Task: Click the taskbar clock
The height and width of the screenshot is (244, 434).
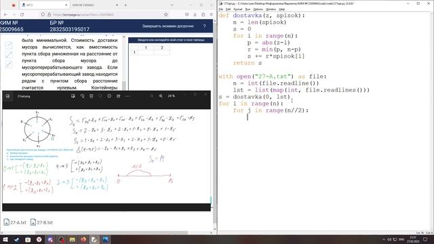Action: click(413, 239)
